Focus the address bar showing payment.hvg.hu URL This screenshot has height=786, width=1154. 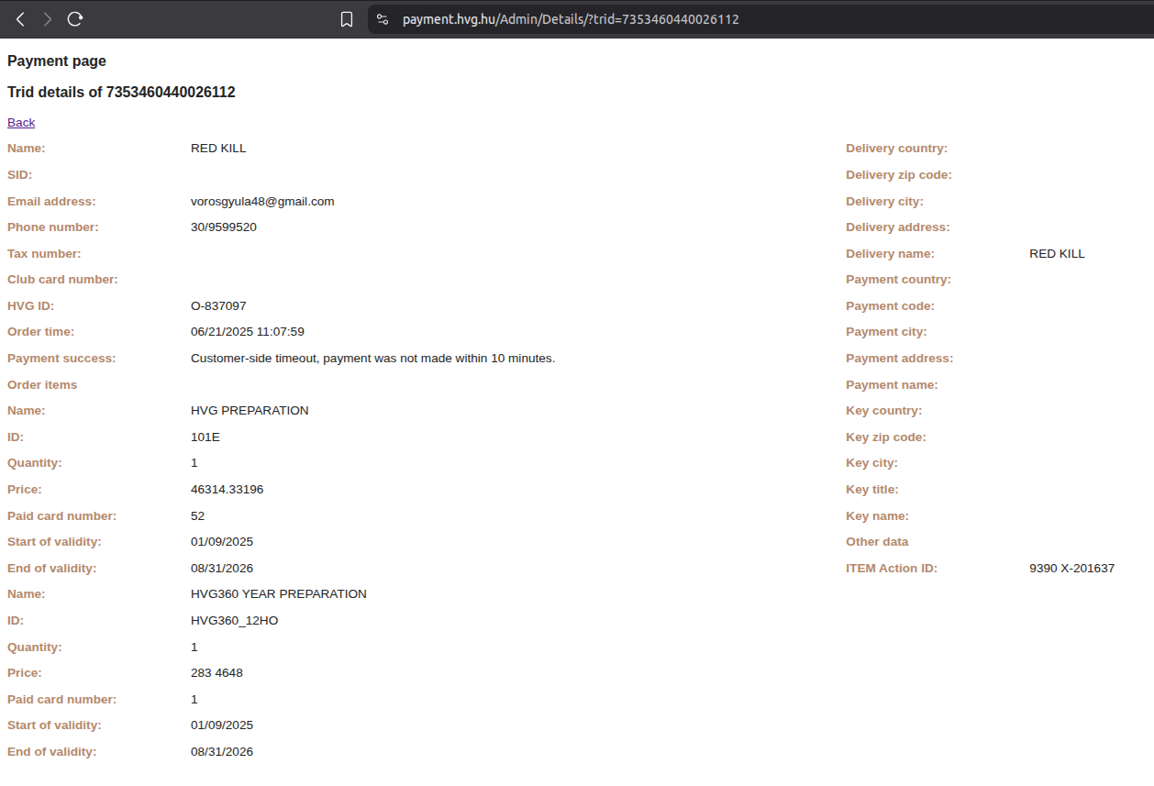pyautogui.click(x=760, y=19)
